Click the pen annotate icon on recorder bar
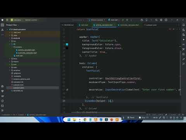The height and width of the screenshot is (140, 186). pos(160,117)
